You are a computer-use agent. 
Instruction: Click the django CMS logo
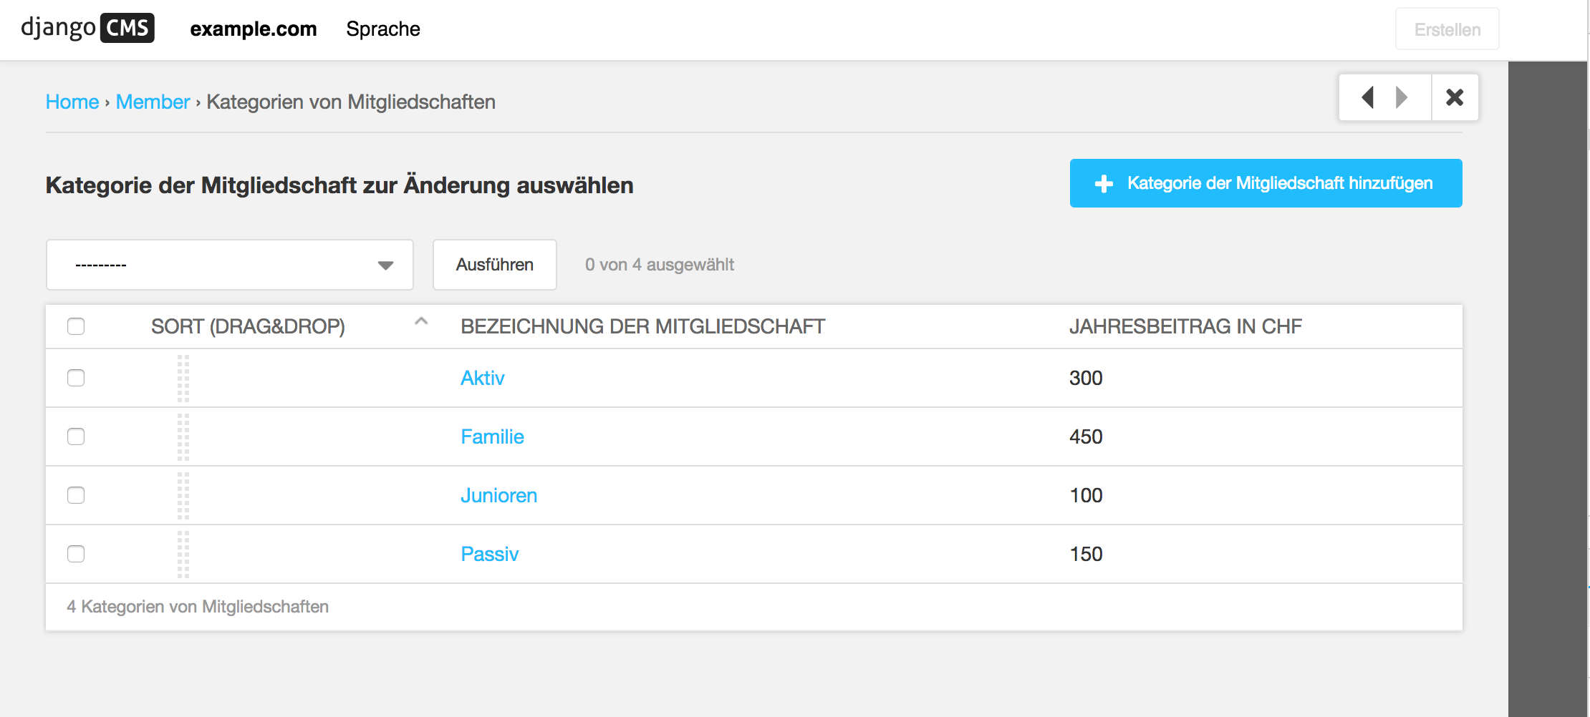87,29
